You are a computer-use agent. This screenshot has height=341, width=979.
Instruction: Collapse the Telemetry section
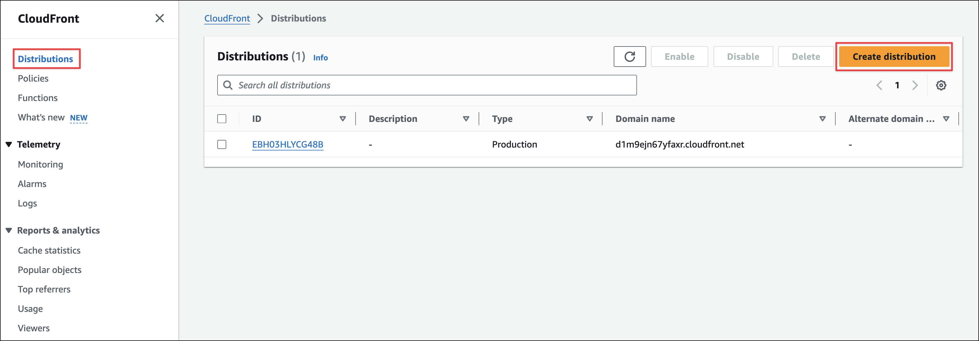click(x=9, y=145)
